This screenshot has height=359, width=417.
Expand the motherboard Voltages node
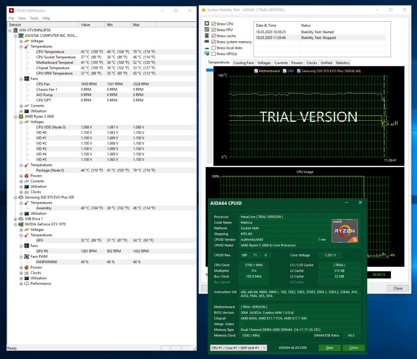pos(21,41)
